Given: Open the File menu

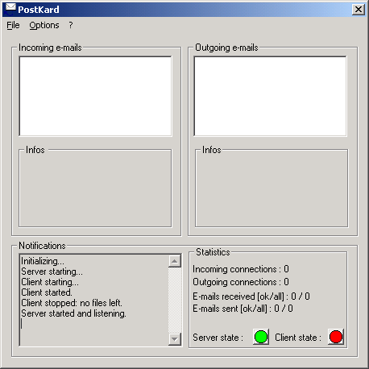Looking at the screenshot, I should [13, 25].
